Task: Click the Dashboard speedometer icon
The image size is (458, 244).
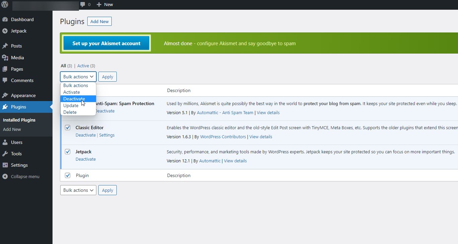Action: pyautogui.click(x=6, y=19)
